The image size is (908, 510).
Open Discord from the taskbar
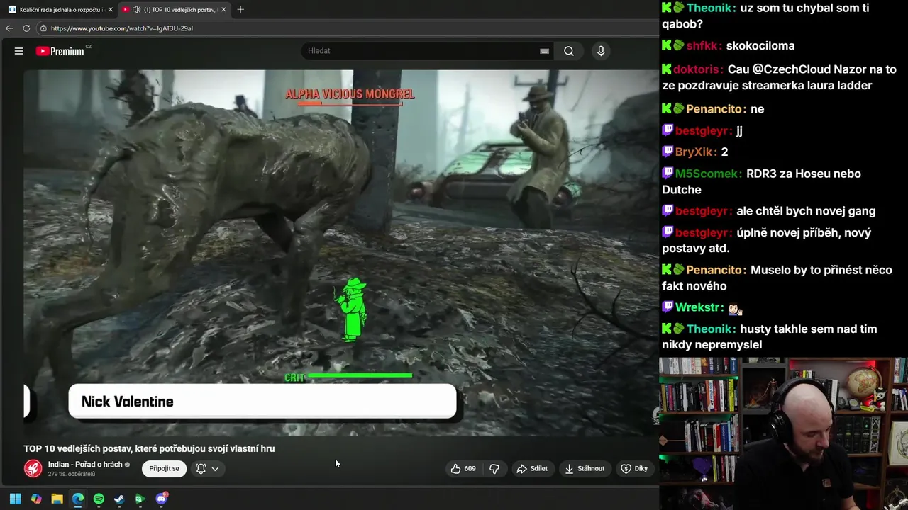click(162, 499)
